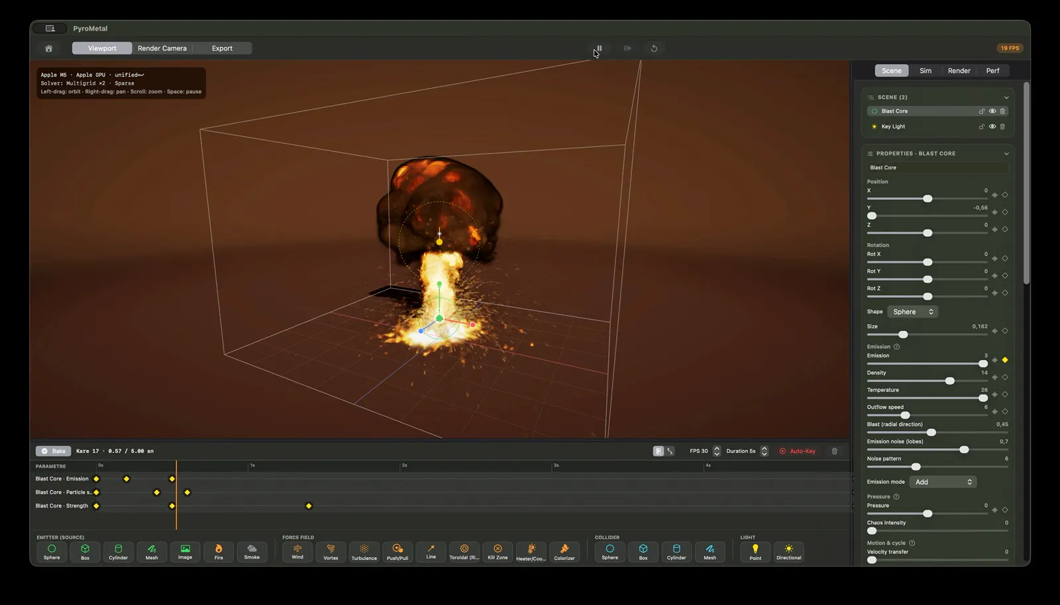Toggle the Size keyframe diamond
1060x605 pixels.
pos(1005,331)
